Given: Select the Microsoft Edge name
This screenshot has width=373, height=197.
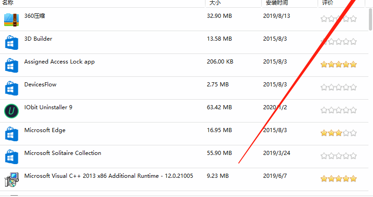Looking at the screenshot, I should click(x=45, y=130).
